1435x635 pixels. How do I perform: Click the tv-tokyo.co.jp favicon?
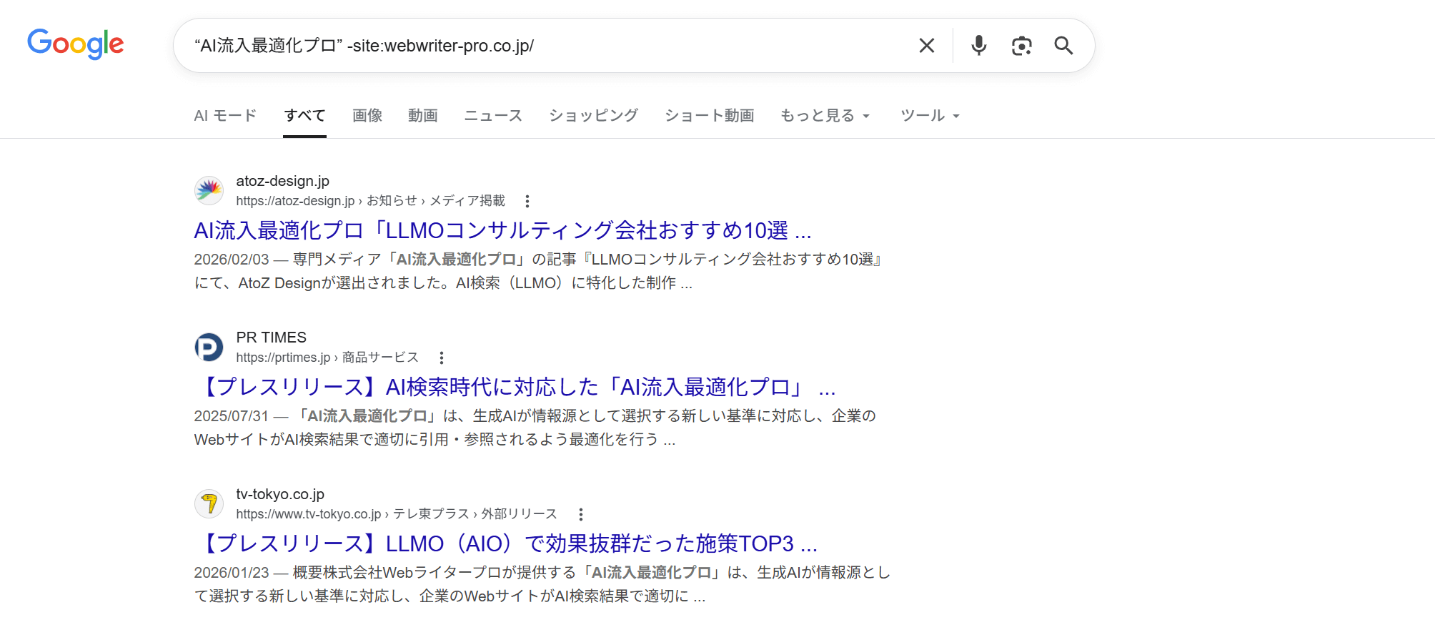click(209, 503)
